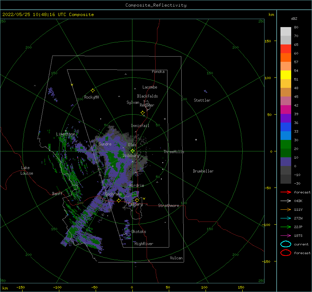312x292 pixels.
Task: Click the Blackfalds label
Action: 147,96
